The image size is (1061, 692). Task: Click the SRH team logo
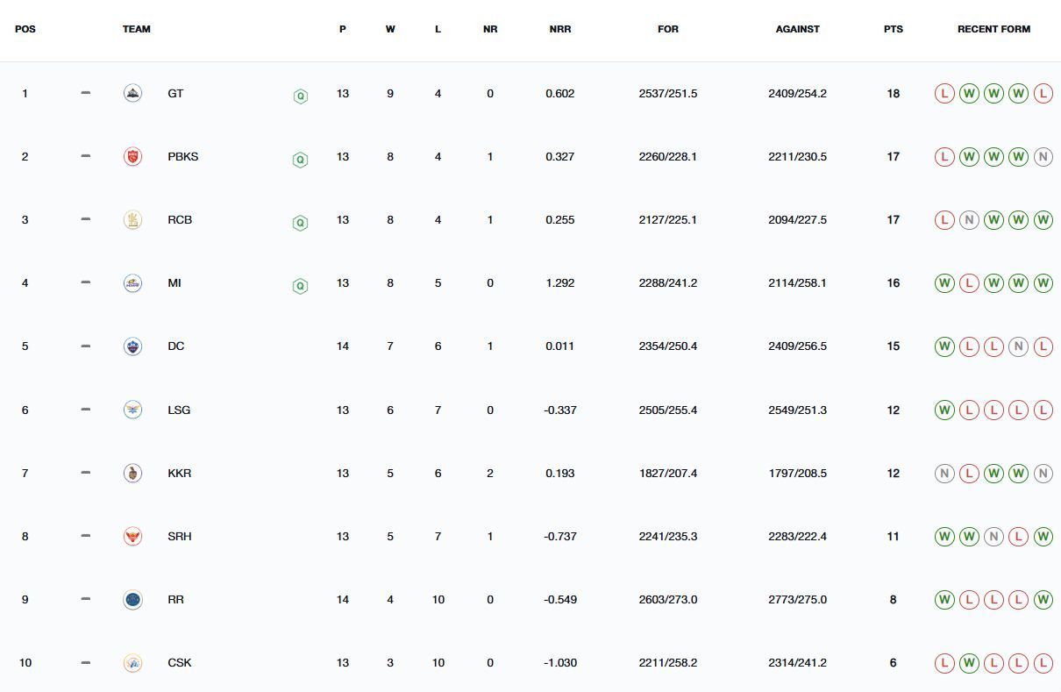tap(132, 536)
